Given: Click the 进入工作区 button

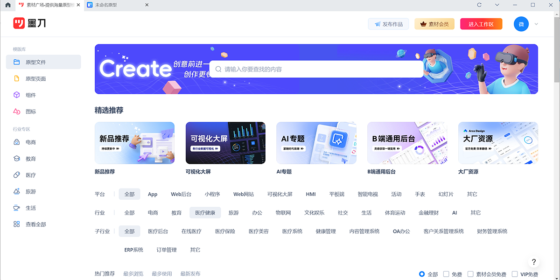Looking at the screenshot, I should (x=481, y=24).
